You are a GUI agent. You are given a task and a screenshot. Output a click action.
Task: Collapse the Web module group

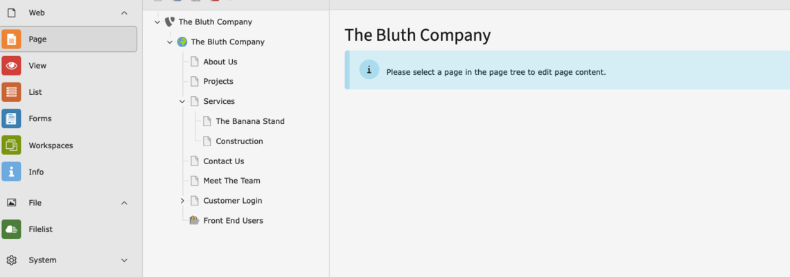pyautogui.click(x=124, y=13)
